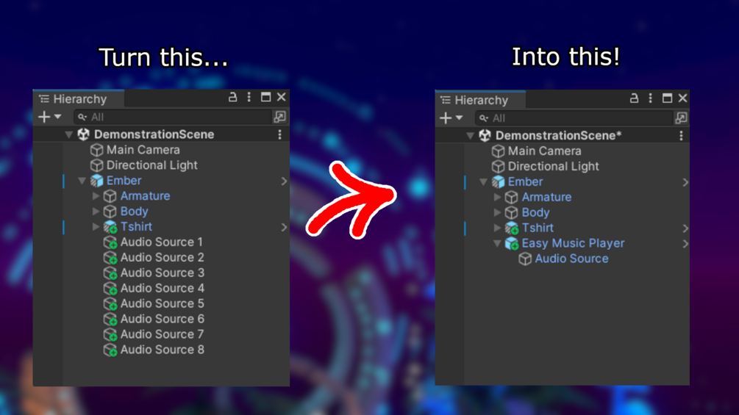Click the lock icon in left Hierarchy panel
The image size is (739, 415).
point(232,97)
